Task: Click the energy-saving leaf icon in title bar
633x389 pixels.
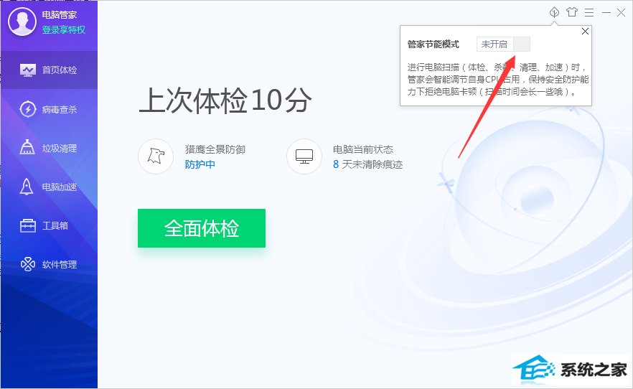Action: [554, 12]
